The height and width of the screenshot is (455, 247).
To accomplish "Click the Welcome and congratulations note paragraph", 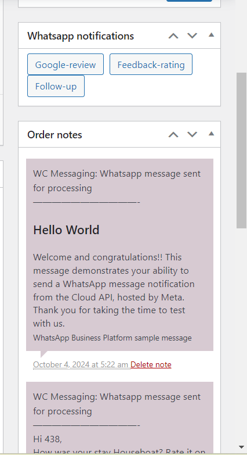I will [x=114, y=290].
